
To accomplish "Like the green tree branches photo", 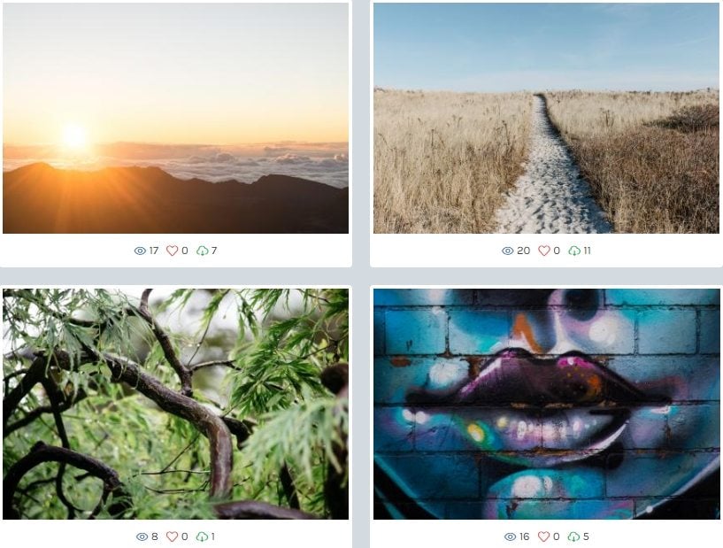I will 172,536.
